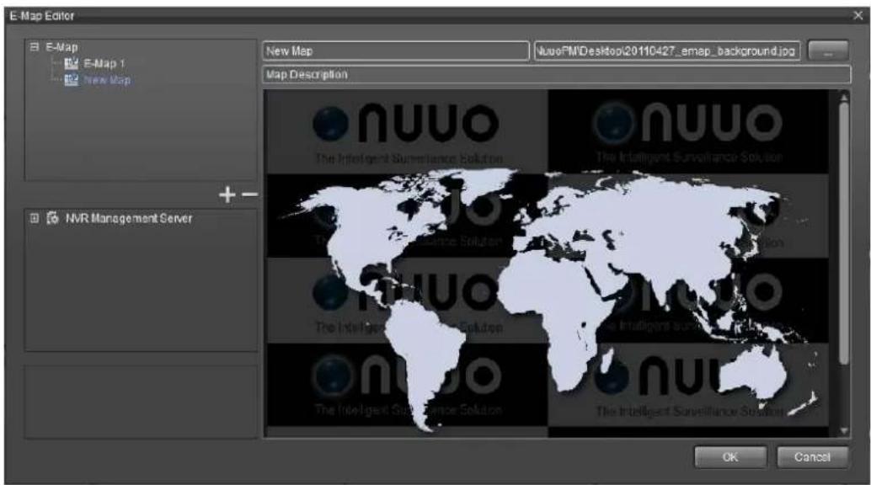Screen dimensions: 871x485
Task: Close the E-Map Editor window
Action: [858, 16]
